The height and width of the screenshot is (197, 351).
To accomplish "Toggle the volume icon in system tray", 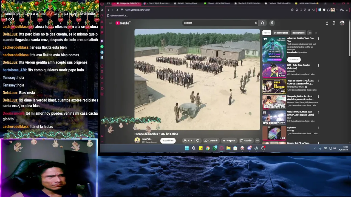I will point(334,148).
